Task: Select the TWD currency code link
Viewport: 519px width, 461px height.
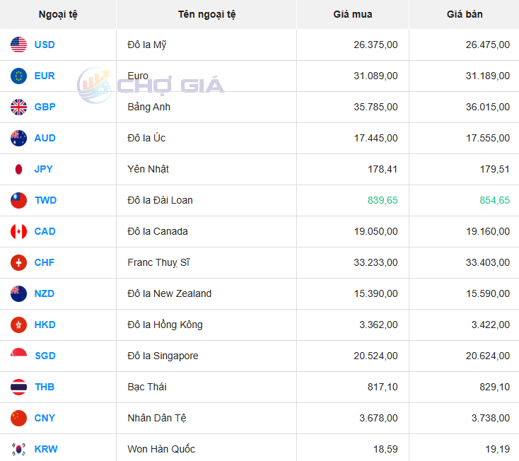Action: pos(45,200)
